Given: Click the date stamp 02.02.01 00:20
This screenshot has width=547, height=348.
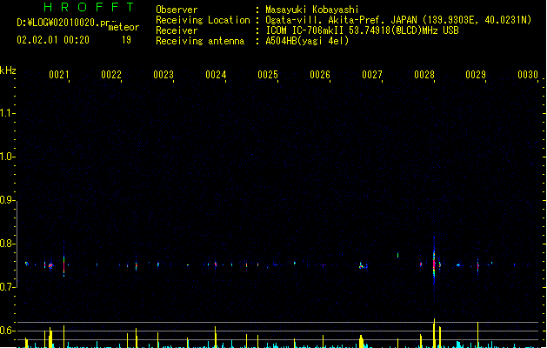Looking at the screenshot, I should coord(53,40).
